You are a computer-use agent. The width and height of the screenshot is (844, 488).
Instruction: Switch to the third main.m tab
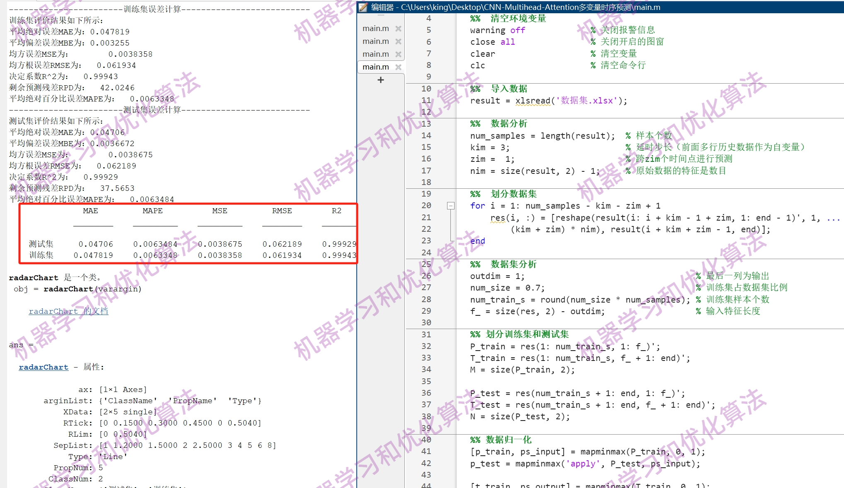click(375, 54)
